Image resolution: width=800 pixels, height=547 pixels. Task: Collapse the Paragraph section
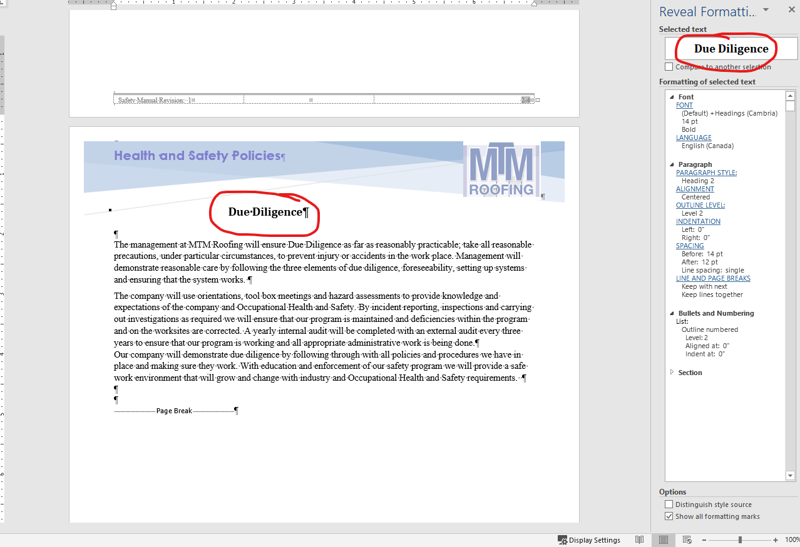tap(672, 164)
